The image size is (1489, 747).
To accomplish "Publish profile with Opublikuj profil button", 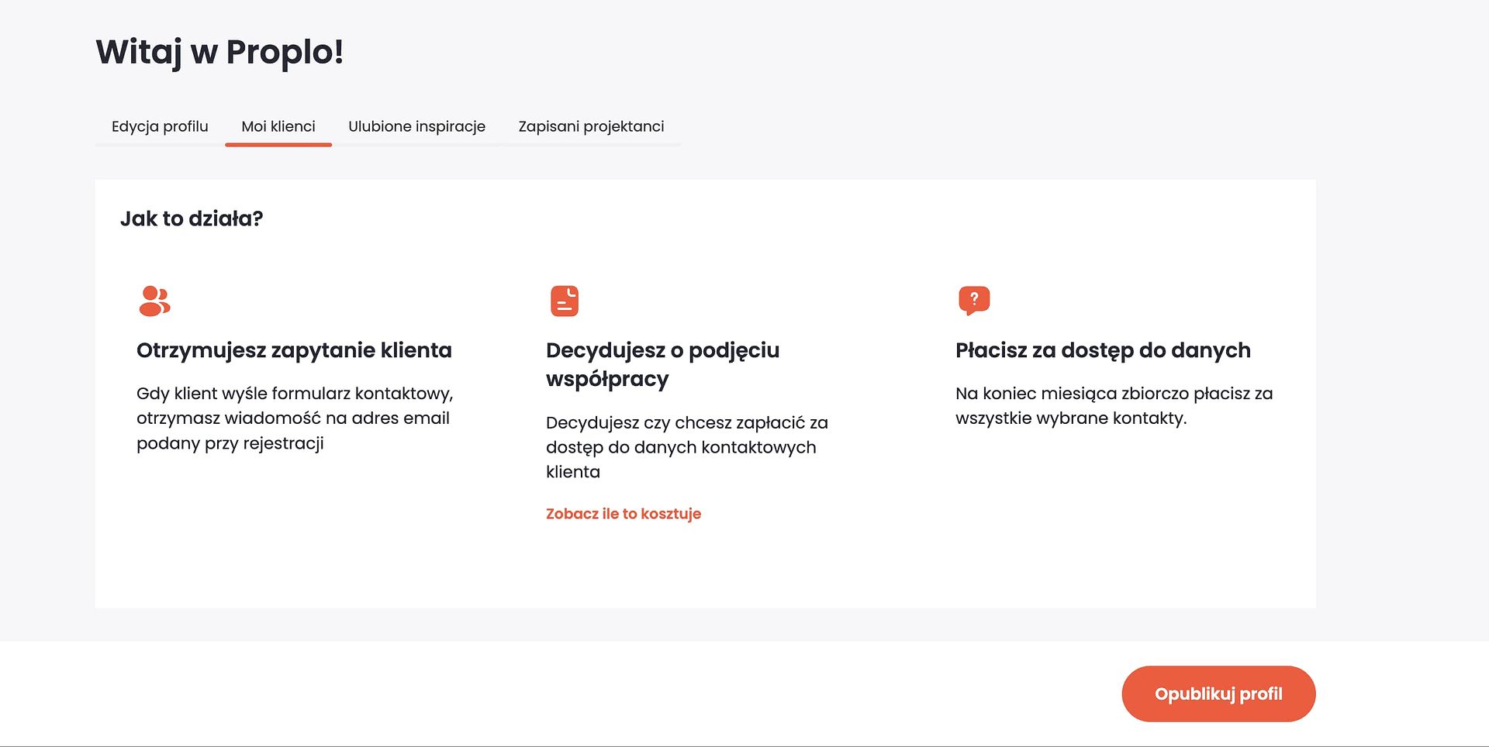I will tap(1218, 694).
